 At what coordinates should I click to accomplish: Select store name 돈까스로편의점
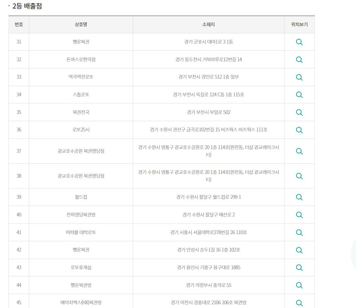(81, 60)
